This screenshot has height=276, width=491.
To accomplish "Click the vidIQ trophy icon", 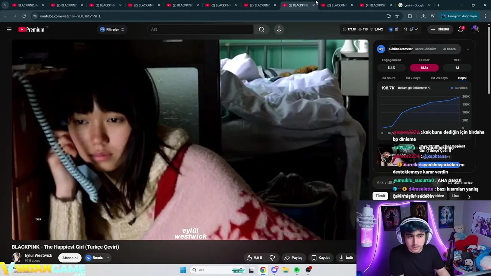I will pyautogui.click(x=405, y=30).
